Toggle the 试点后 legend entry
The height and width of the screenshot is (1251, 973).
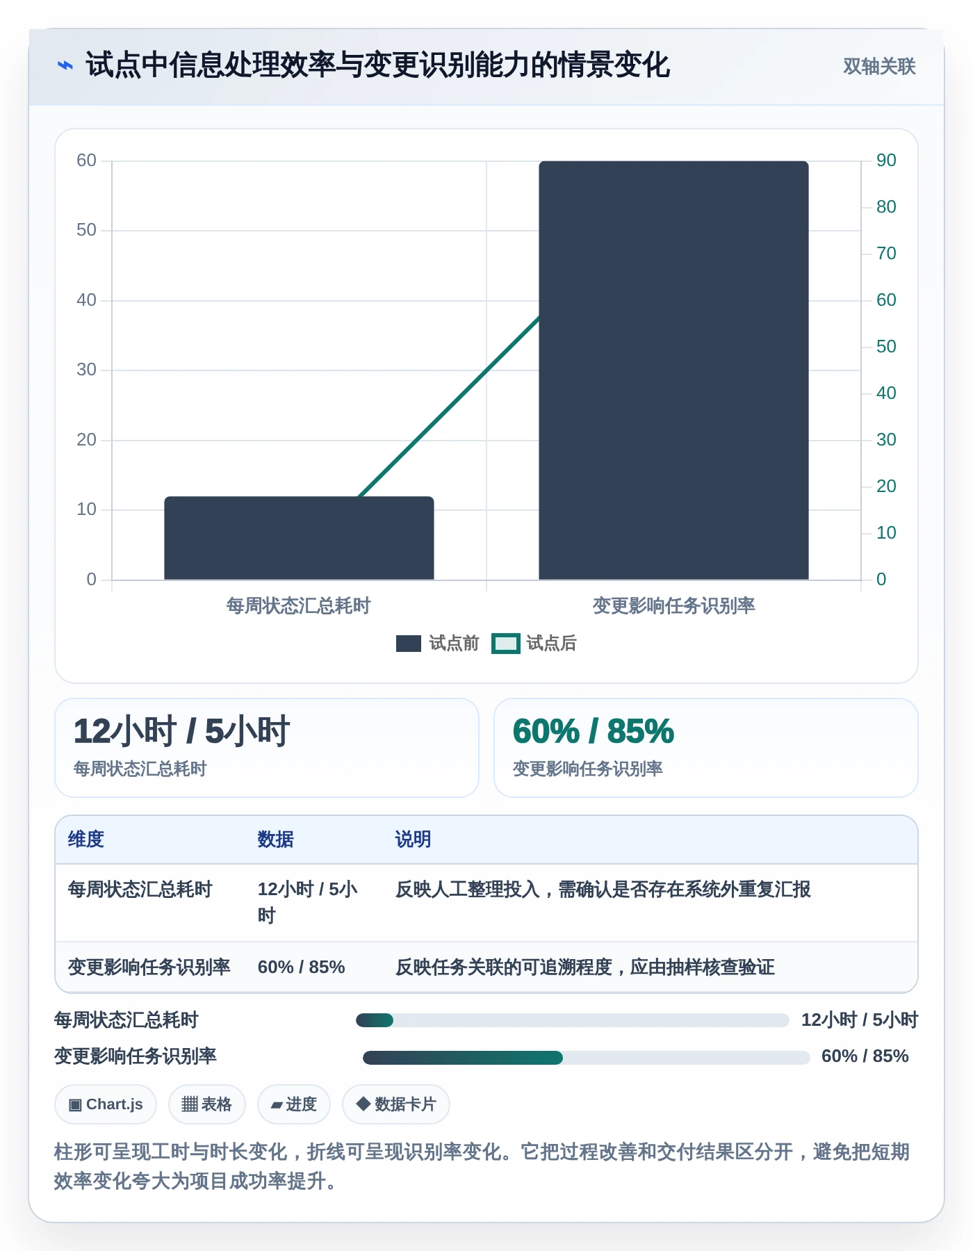[534, 644]
